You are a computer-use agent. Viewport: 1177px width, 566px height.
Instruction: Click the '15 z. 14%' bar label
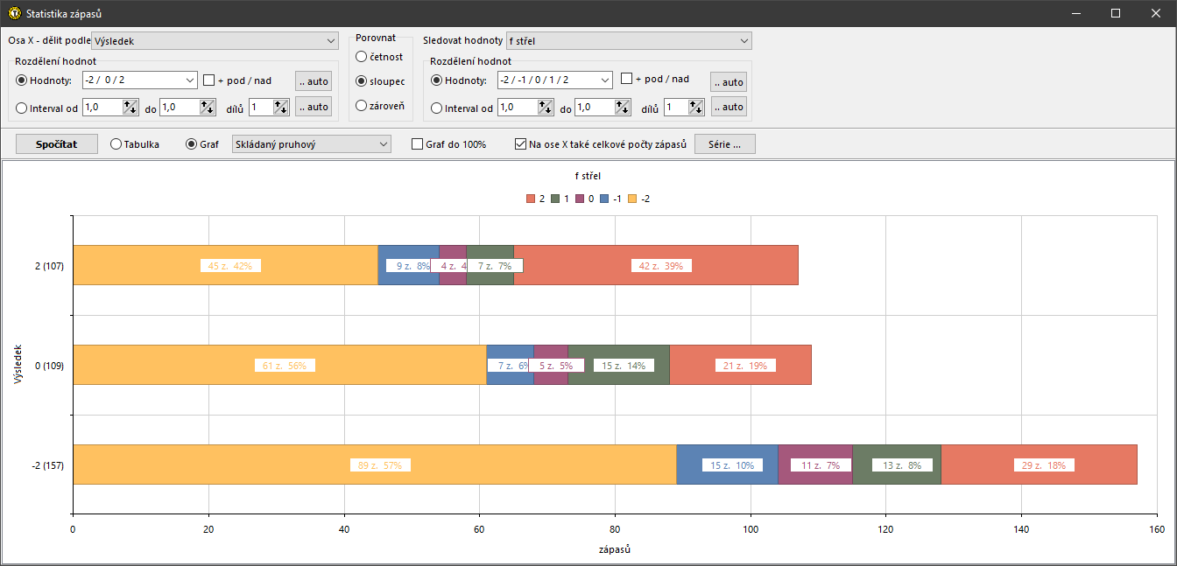[624, 366]
